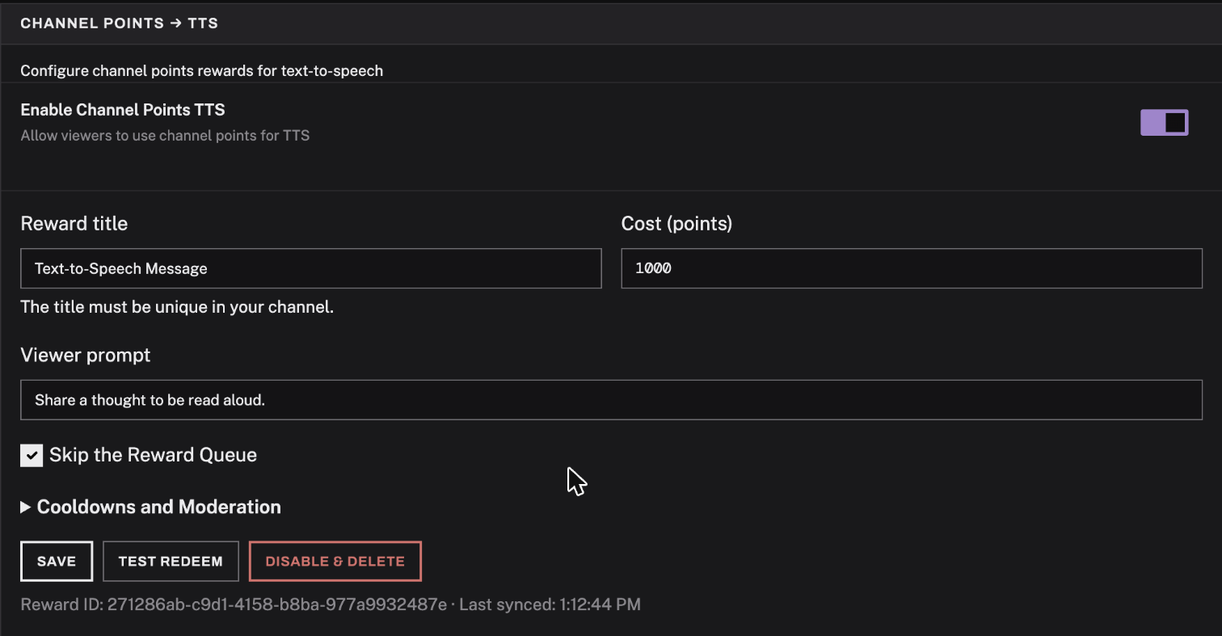Click the Reward title label
The image size is (1222, 636).
pyautogui.click(x=74, y=224)
